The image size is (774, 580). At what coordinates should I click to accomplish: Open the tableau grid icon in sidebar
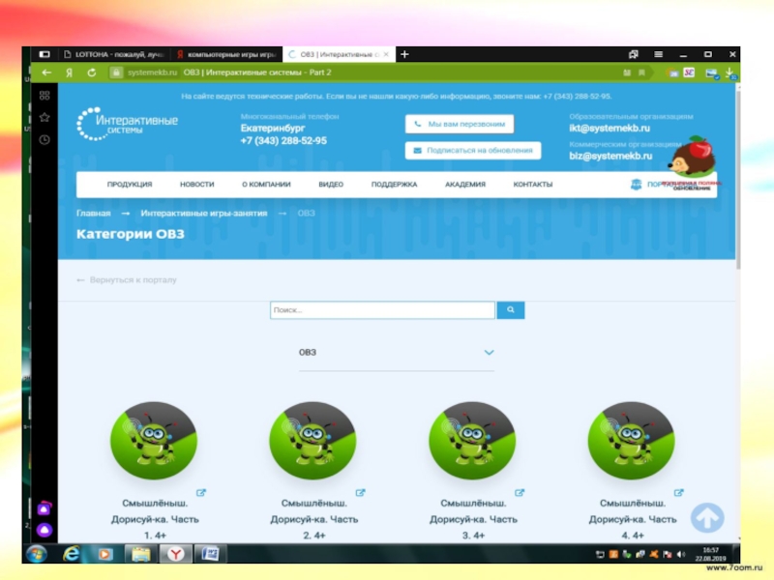click(45, 96)
